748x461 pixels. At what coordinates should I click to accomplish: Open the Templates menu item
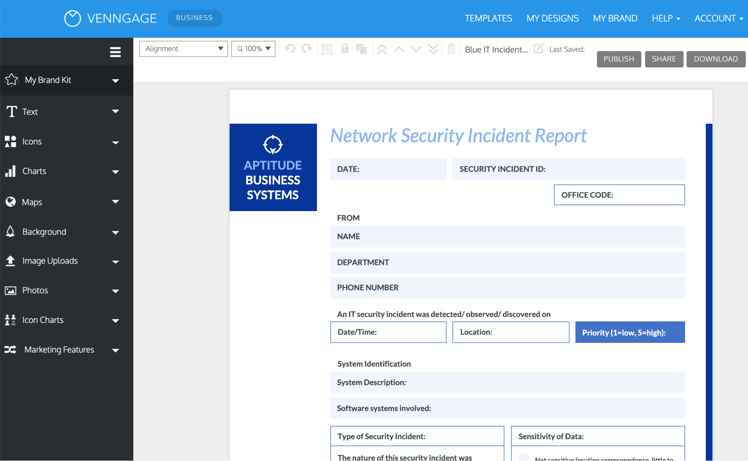(x=488, y=18)
